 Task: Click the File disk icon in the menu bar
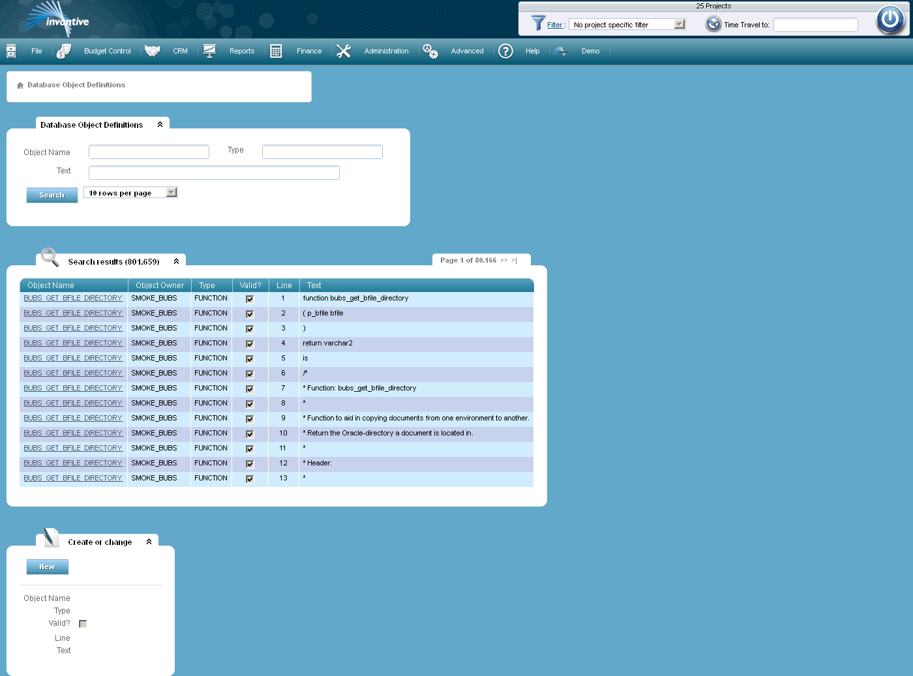[x=10, y=50]
